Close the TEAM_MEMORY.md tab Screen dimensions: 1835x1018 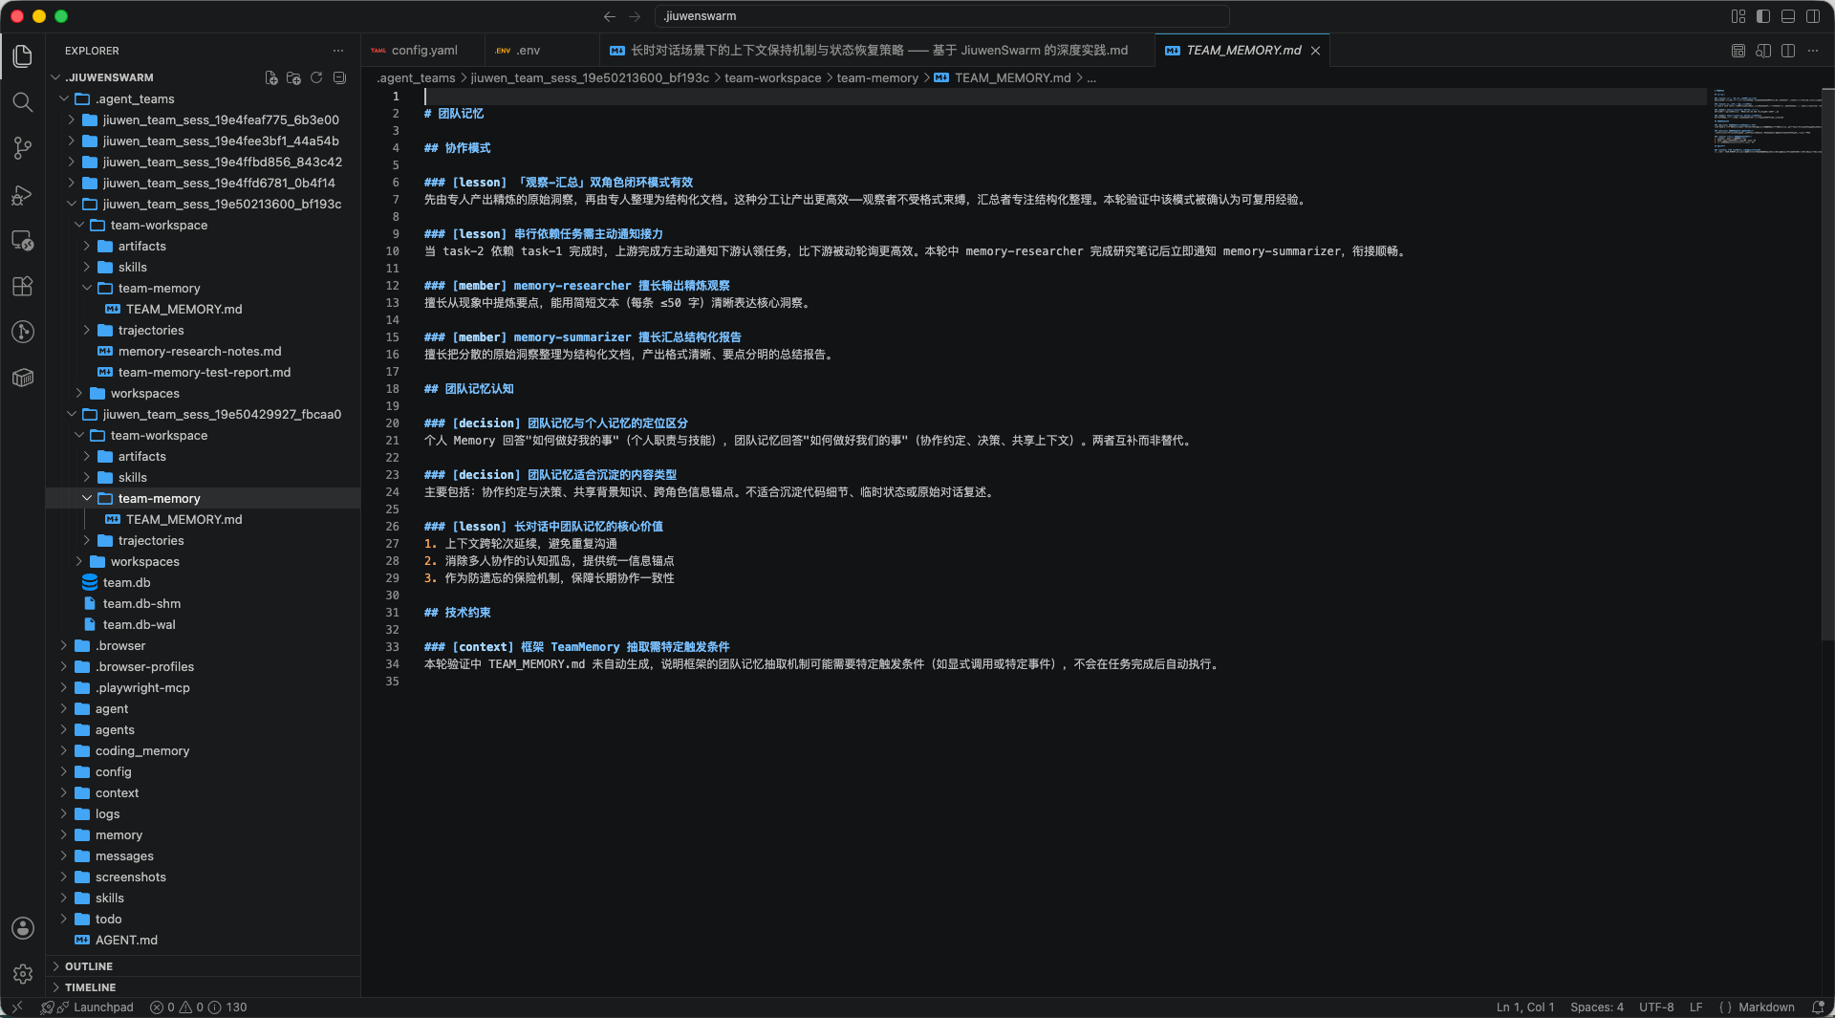tap(1316, 51)
